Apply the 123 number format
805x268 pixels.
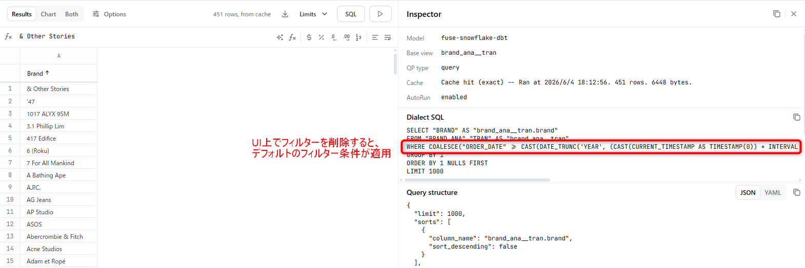click(358, 37)
